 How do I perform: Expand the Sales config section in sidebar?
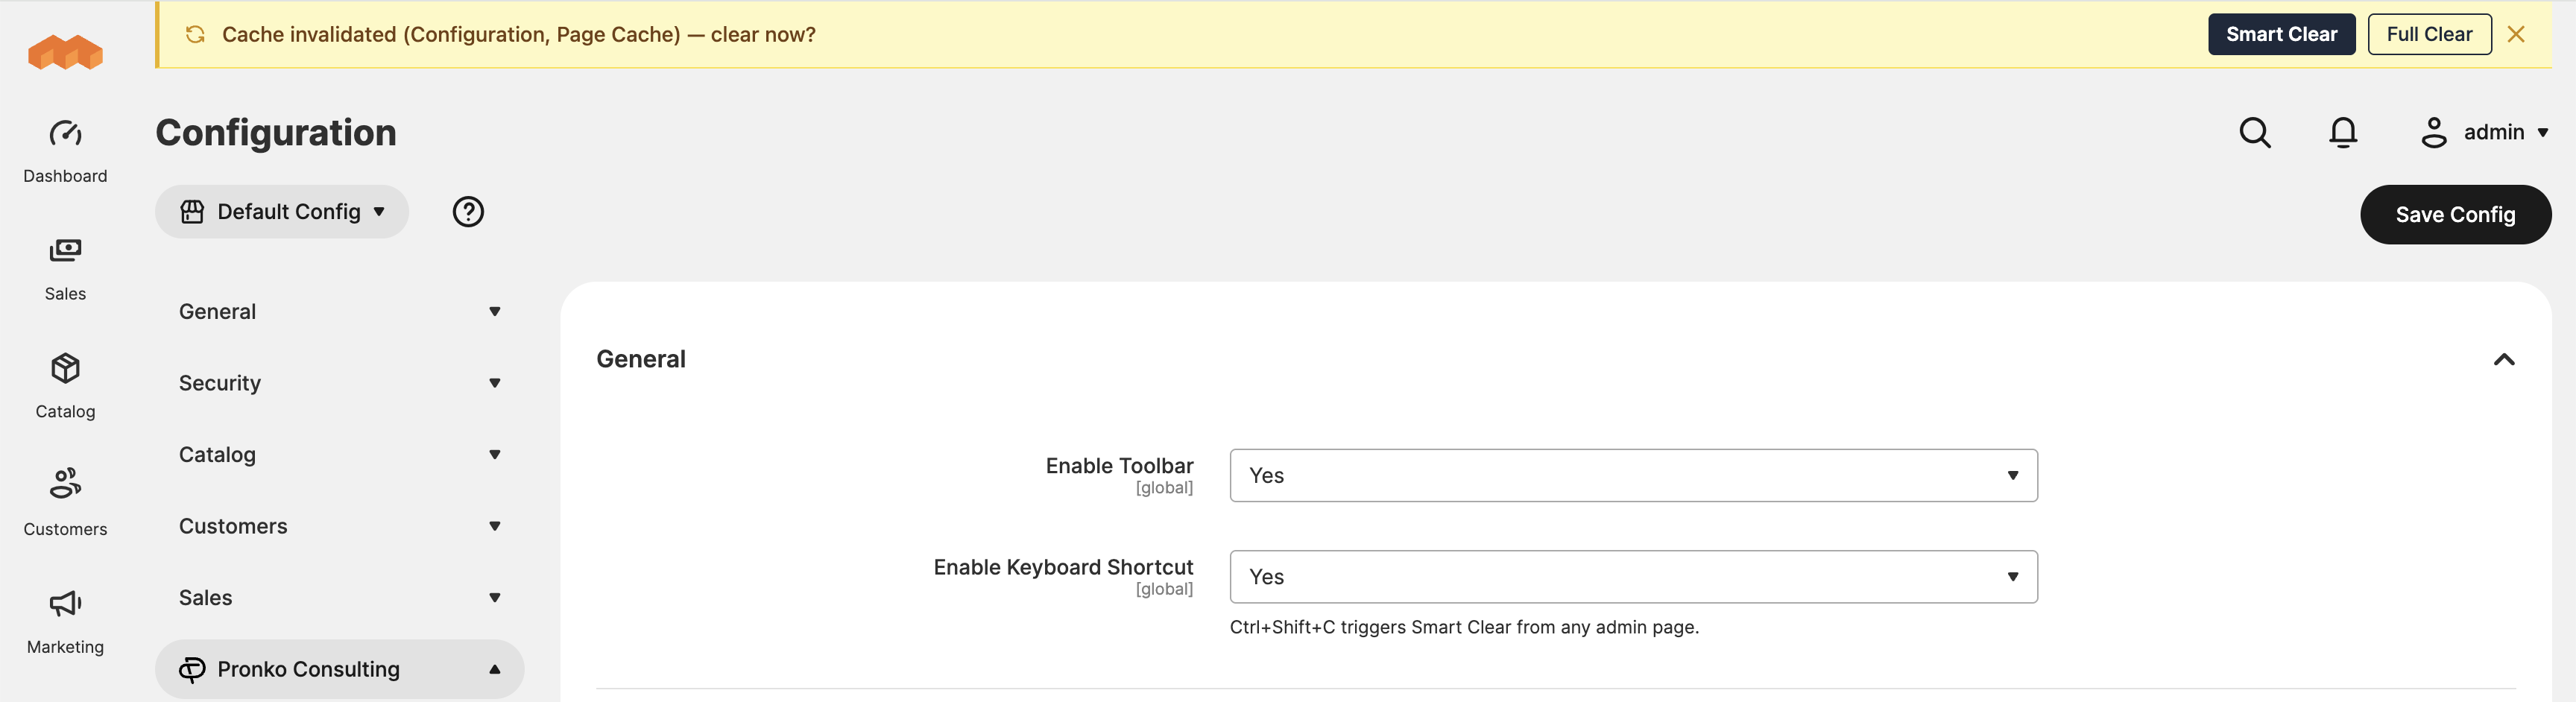click(339, 598)
